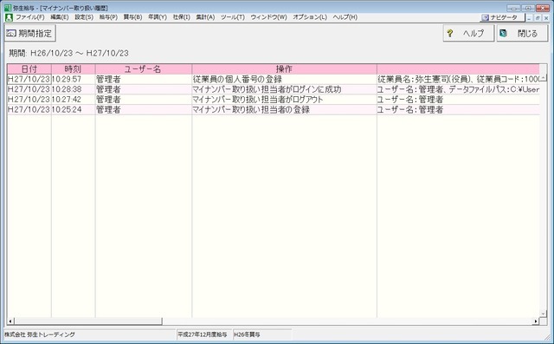This screenshot has height=344, width=554.
Task: Open the ナビゲータ navigator button
Action: click(502, 17)
